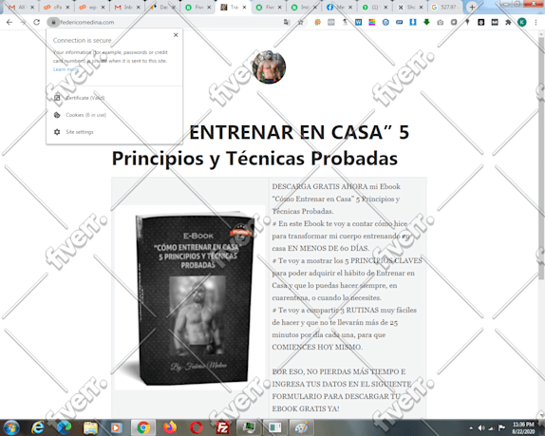Bookmark this page with the star
This screenshot has width=545, height=436.
click(301, 22)
